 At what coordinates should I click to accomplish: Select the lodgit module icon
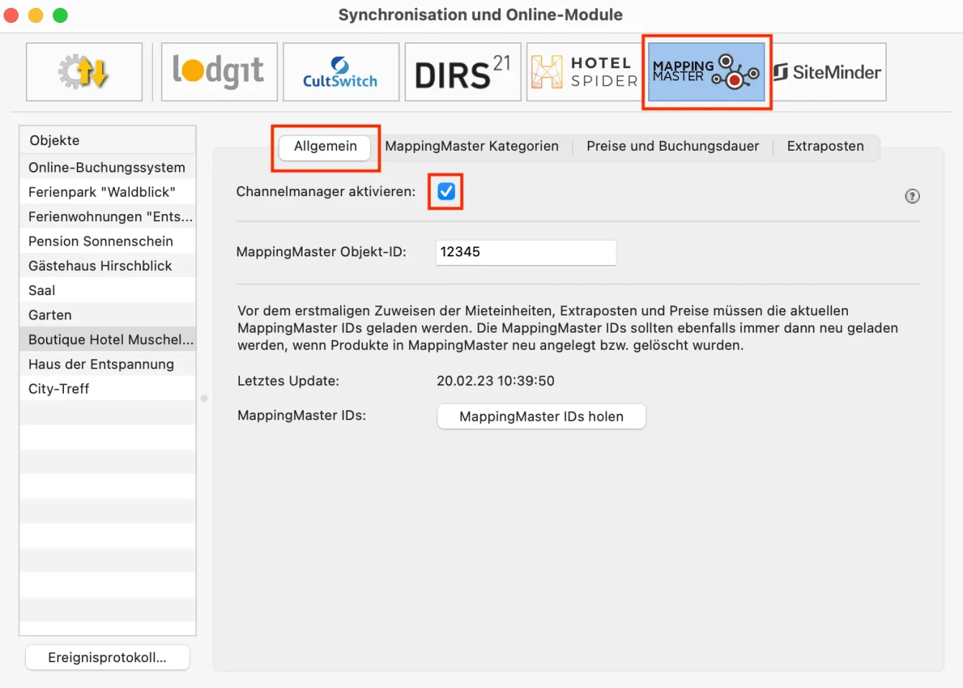tap(219, 72)
